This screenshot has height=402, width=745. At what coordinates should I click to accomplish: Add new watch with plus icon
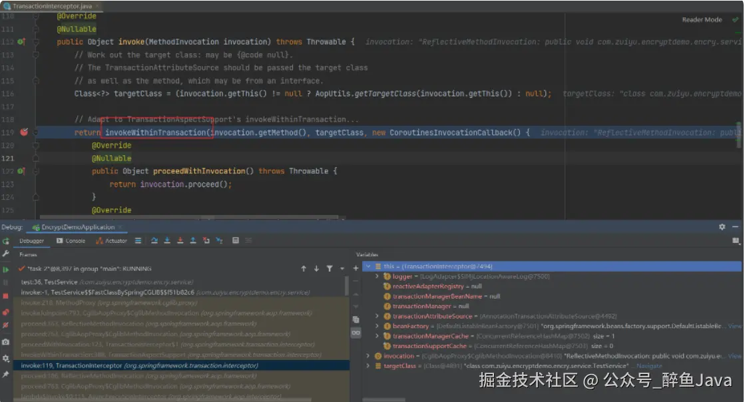pyautogui.click(x=356, y=268)
